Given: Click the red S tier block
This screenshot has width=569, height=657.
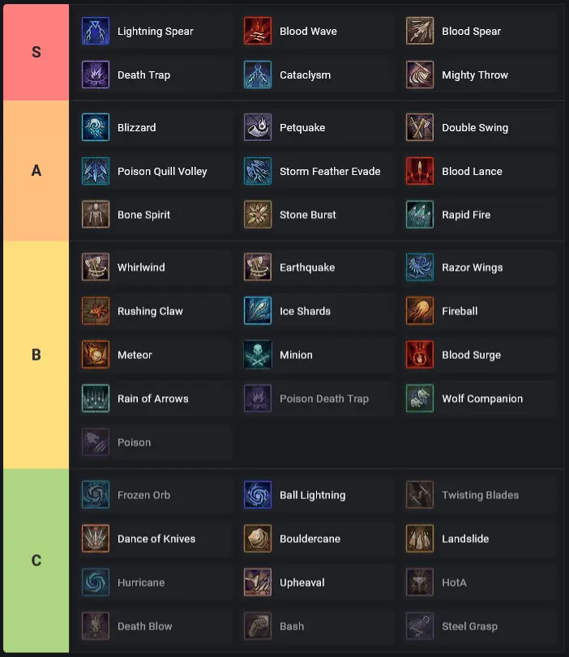Looking at the screenshot, I should point(36,53).
